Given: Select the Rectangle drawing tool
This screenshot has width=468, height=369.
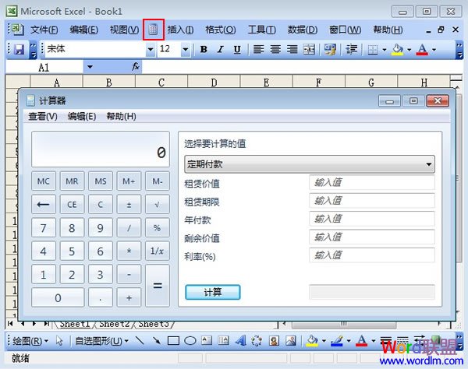Looking at the screenshot, I should pyautogui.click(x=173, y=341).
